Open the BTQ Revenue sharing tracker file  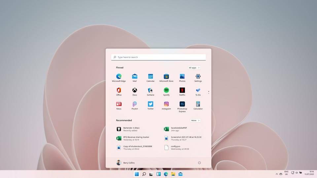coord(136,138)
